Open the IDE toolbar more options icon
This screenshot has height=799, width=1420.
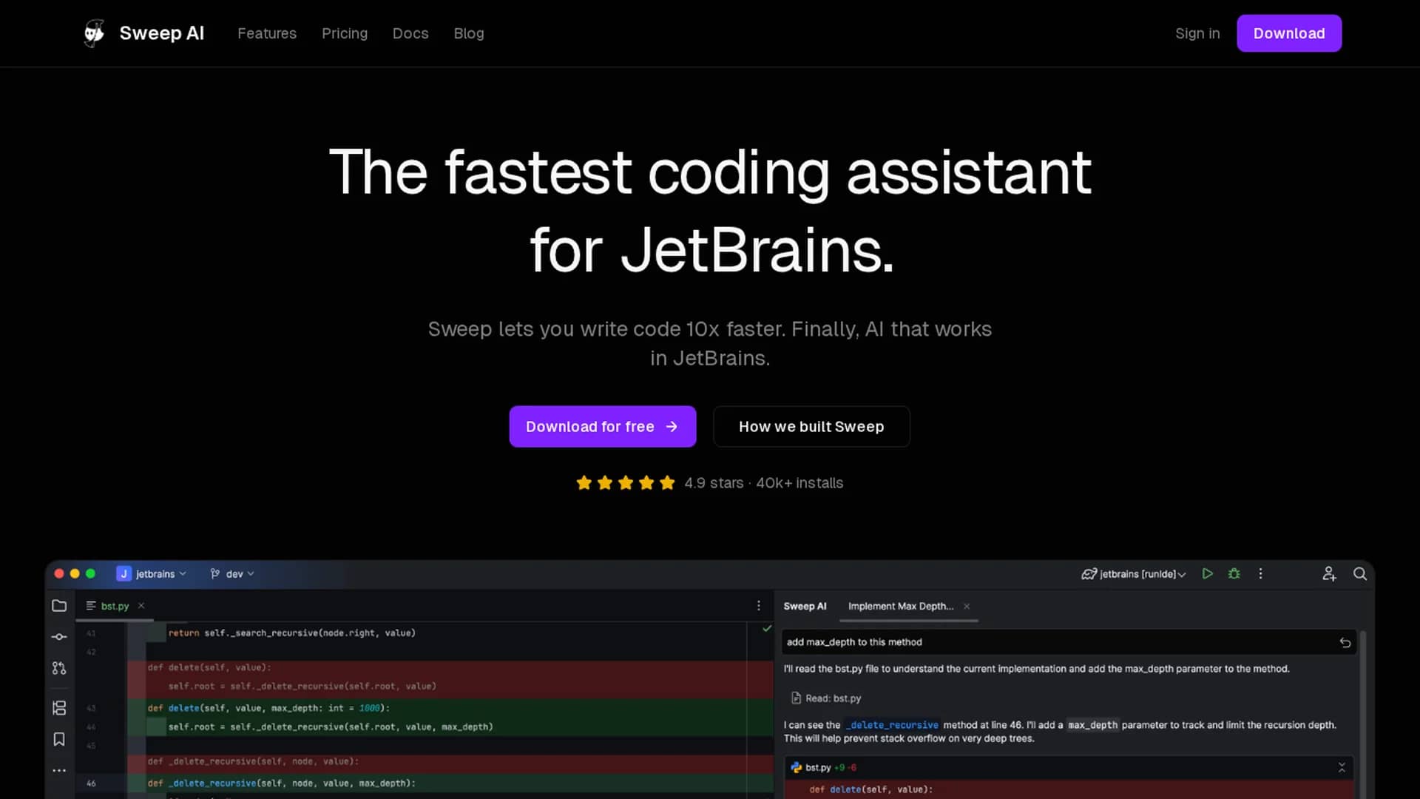[1261, 573]
